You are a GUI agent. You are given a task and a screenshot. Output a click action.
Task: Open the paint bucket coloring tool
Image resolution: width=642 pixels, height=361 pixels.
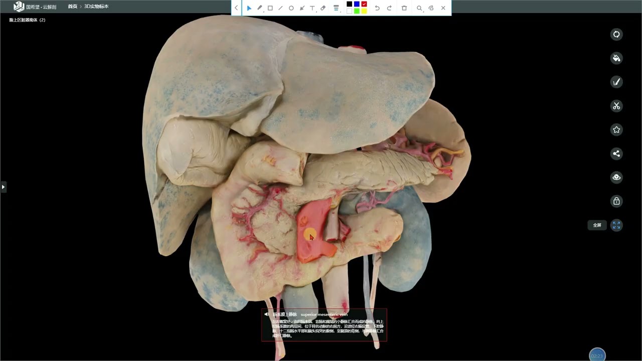(616, 58)
